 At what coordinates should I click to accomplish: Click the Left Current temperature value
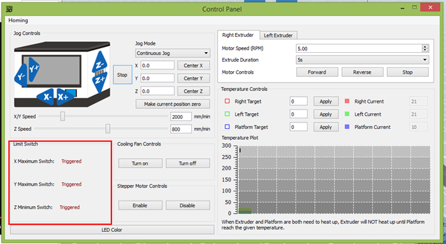pos(419,114)
